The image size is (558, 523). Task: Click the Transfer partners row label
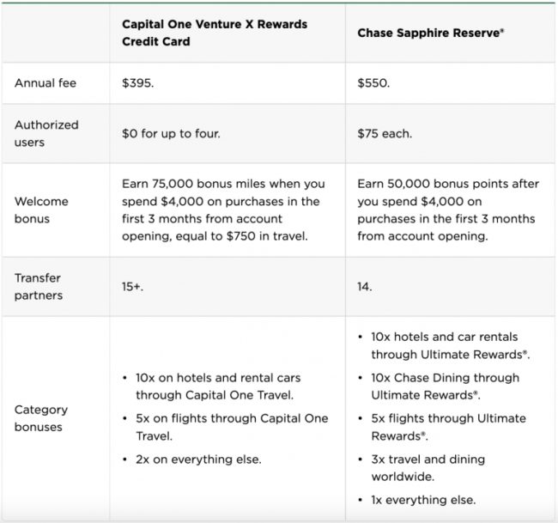pos(38,286)
